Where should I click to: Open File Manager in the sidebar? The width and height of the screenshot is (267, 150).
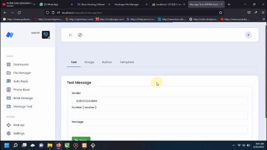pos(22,73)
